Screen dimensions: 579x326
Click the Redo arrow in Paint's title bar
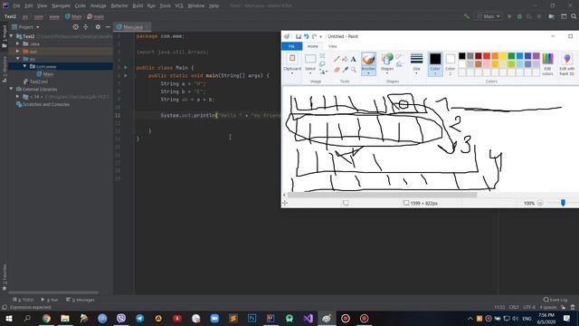[314, 36]
